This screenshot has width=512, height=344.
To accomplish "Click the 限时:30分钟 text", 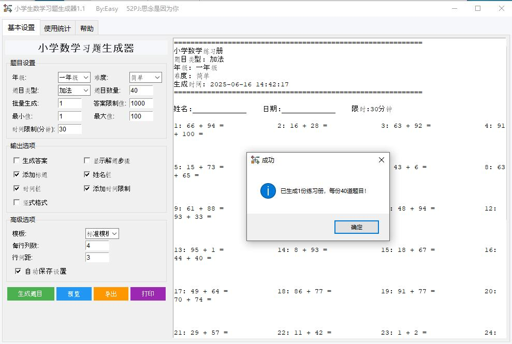I will (372, 109).
